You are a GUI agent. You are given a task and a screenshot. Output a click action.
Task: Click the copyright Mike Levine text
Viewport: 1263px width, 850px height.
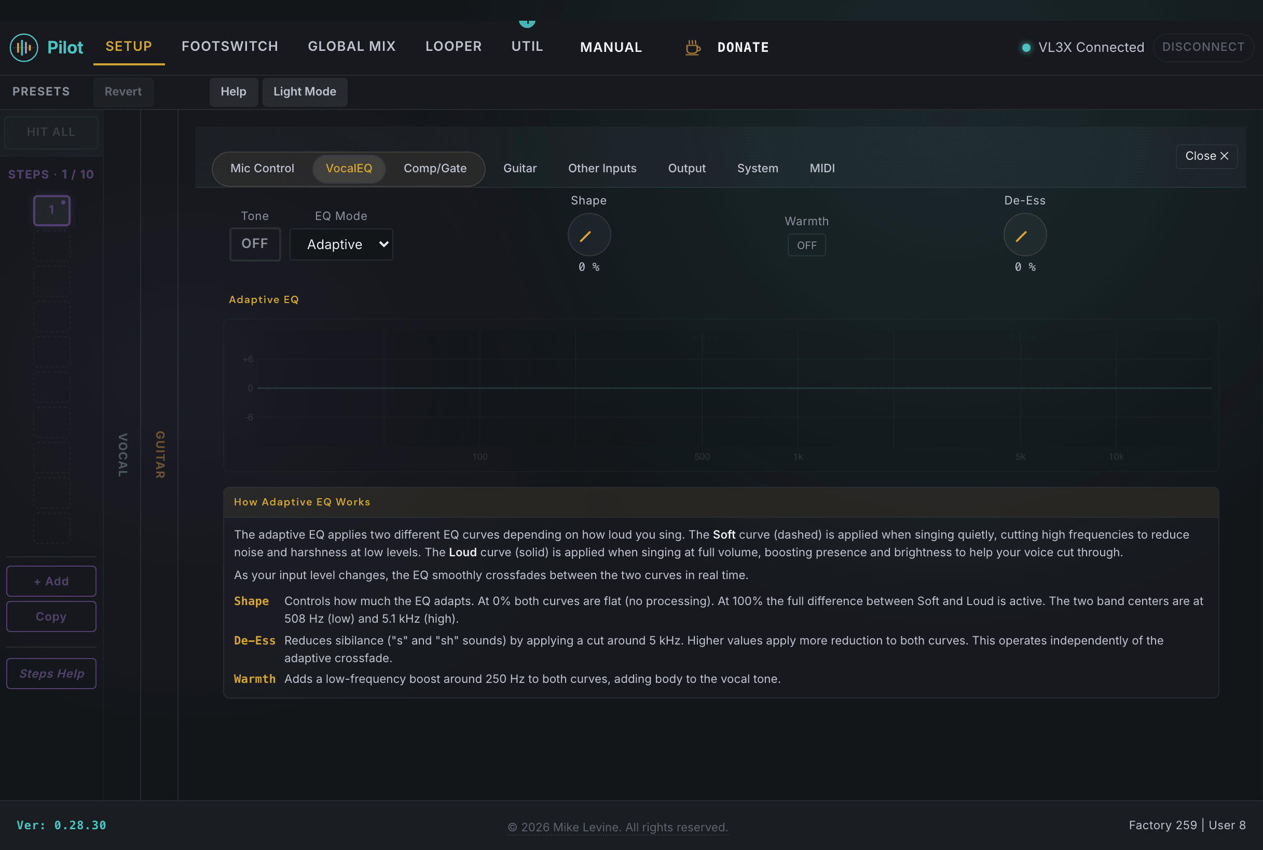[617, 827]
